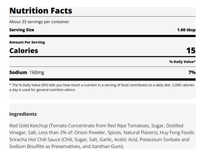Click the 7% sodium daily value
The image size is (205, 156).
point(192,72)
